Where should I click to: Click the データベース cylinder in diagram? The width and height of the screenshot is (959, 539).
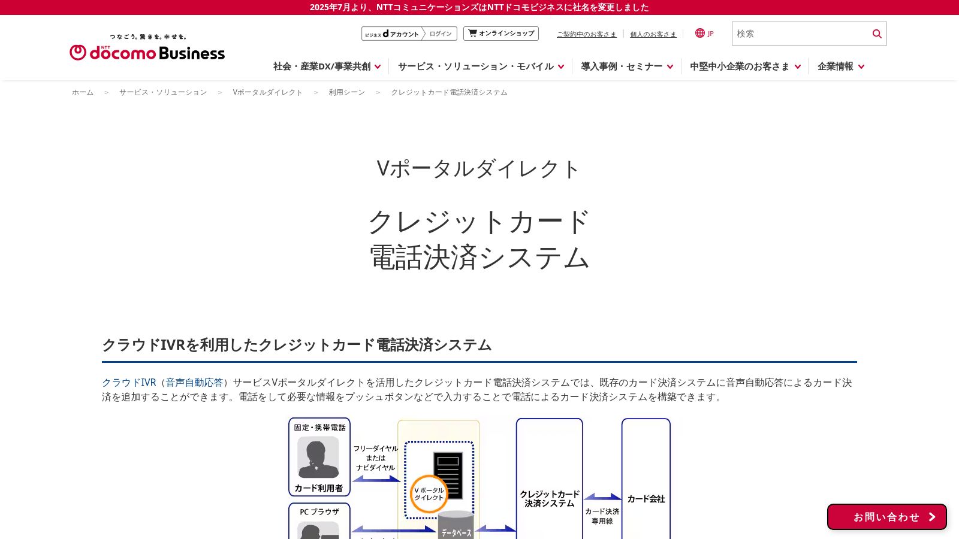pyautogui.click(x=456, y=525)
